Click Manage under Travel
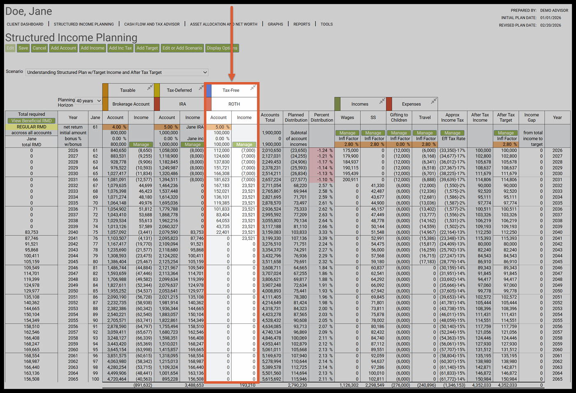 pos(425,133)
